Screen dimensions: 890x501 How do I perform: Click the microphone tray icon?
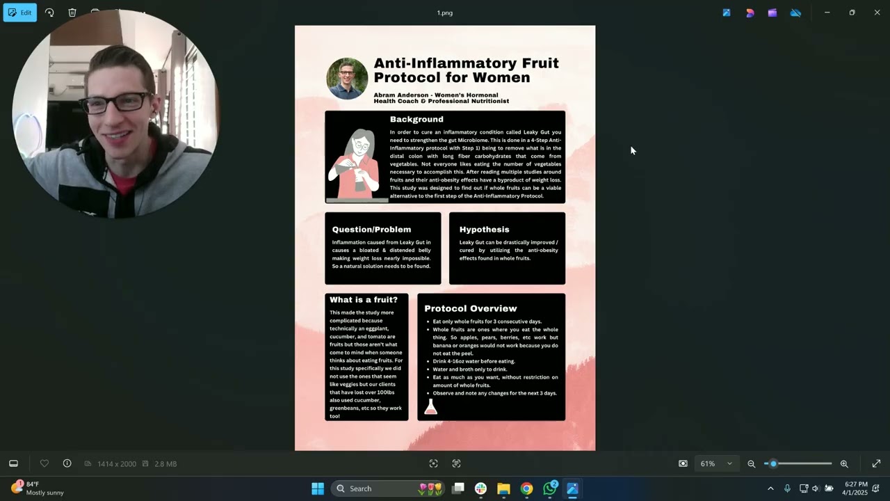(x=787, y=488)
